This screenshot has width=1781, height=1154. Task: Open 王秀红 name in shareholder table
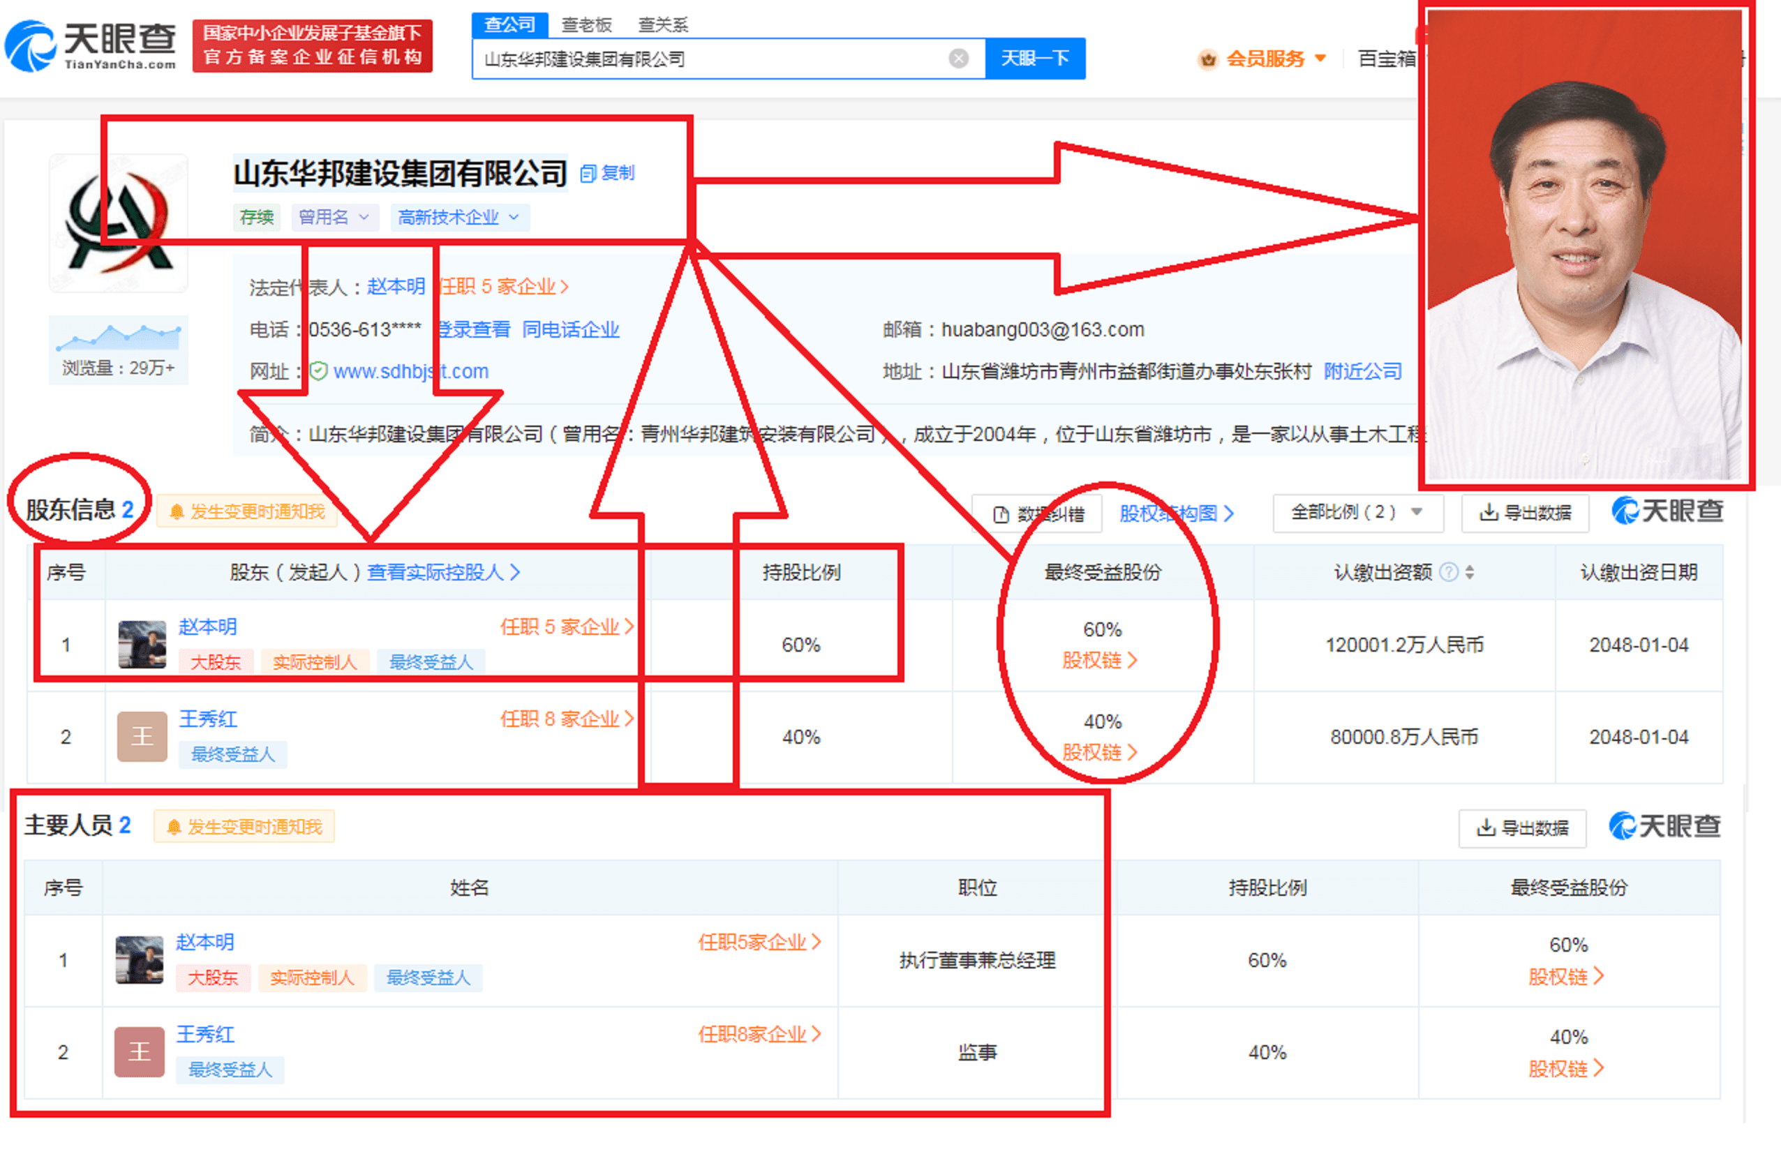pos(208,719)
